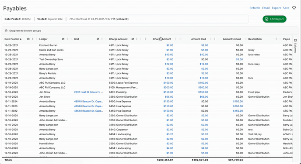Click the heart favorite icon
This screenshot has width=301, height=164.
click(x=294, y=8)
